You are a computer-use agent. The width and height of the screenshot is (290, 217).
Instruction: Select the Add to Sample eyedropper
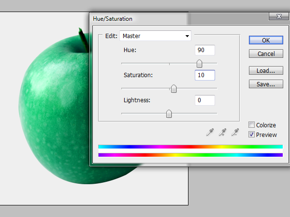tap(222, 132)
